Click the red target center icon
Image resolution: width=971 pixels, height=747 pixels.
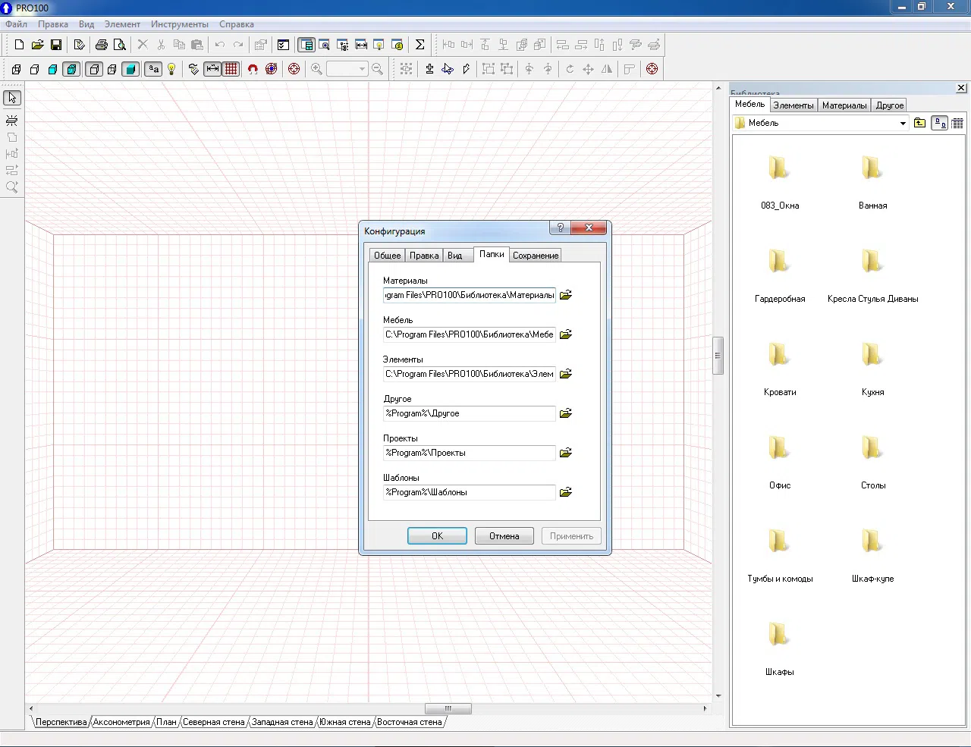coord(294,69)
